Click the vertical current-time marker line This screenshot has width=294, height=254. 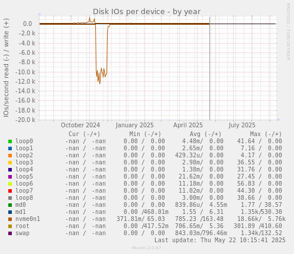[x=209, y=68]
